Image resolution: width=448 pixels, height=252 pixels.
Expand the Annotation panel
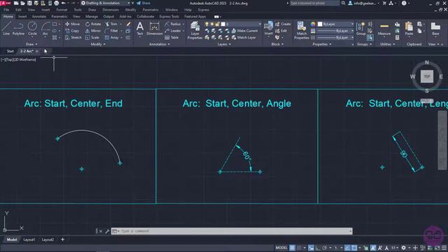coord(160,44)
